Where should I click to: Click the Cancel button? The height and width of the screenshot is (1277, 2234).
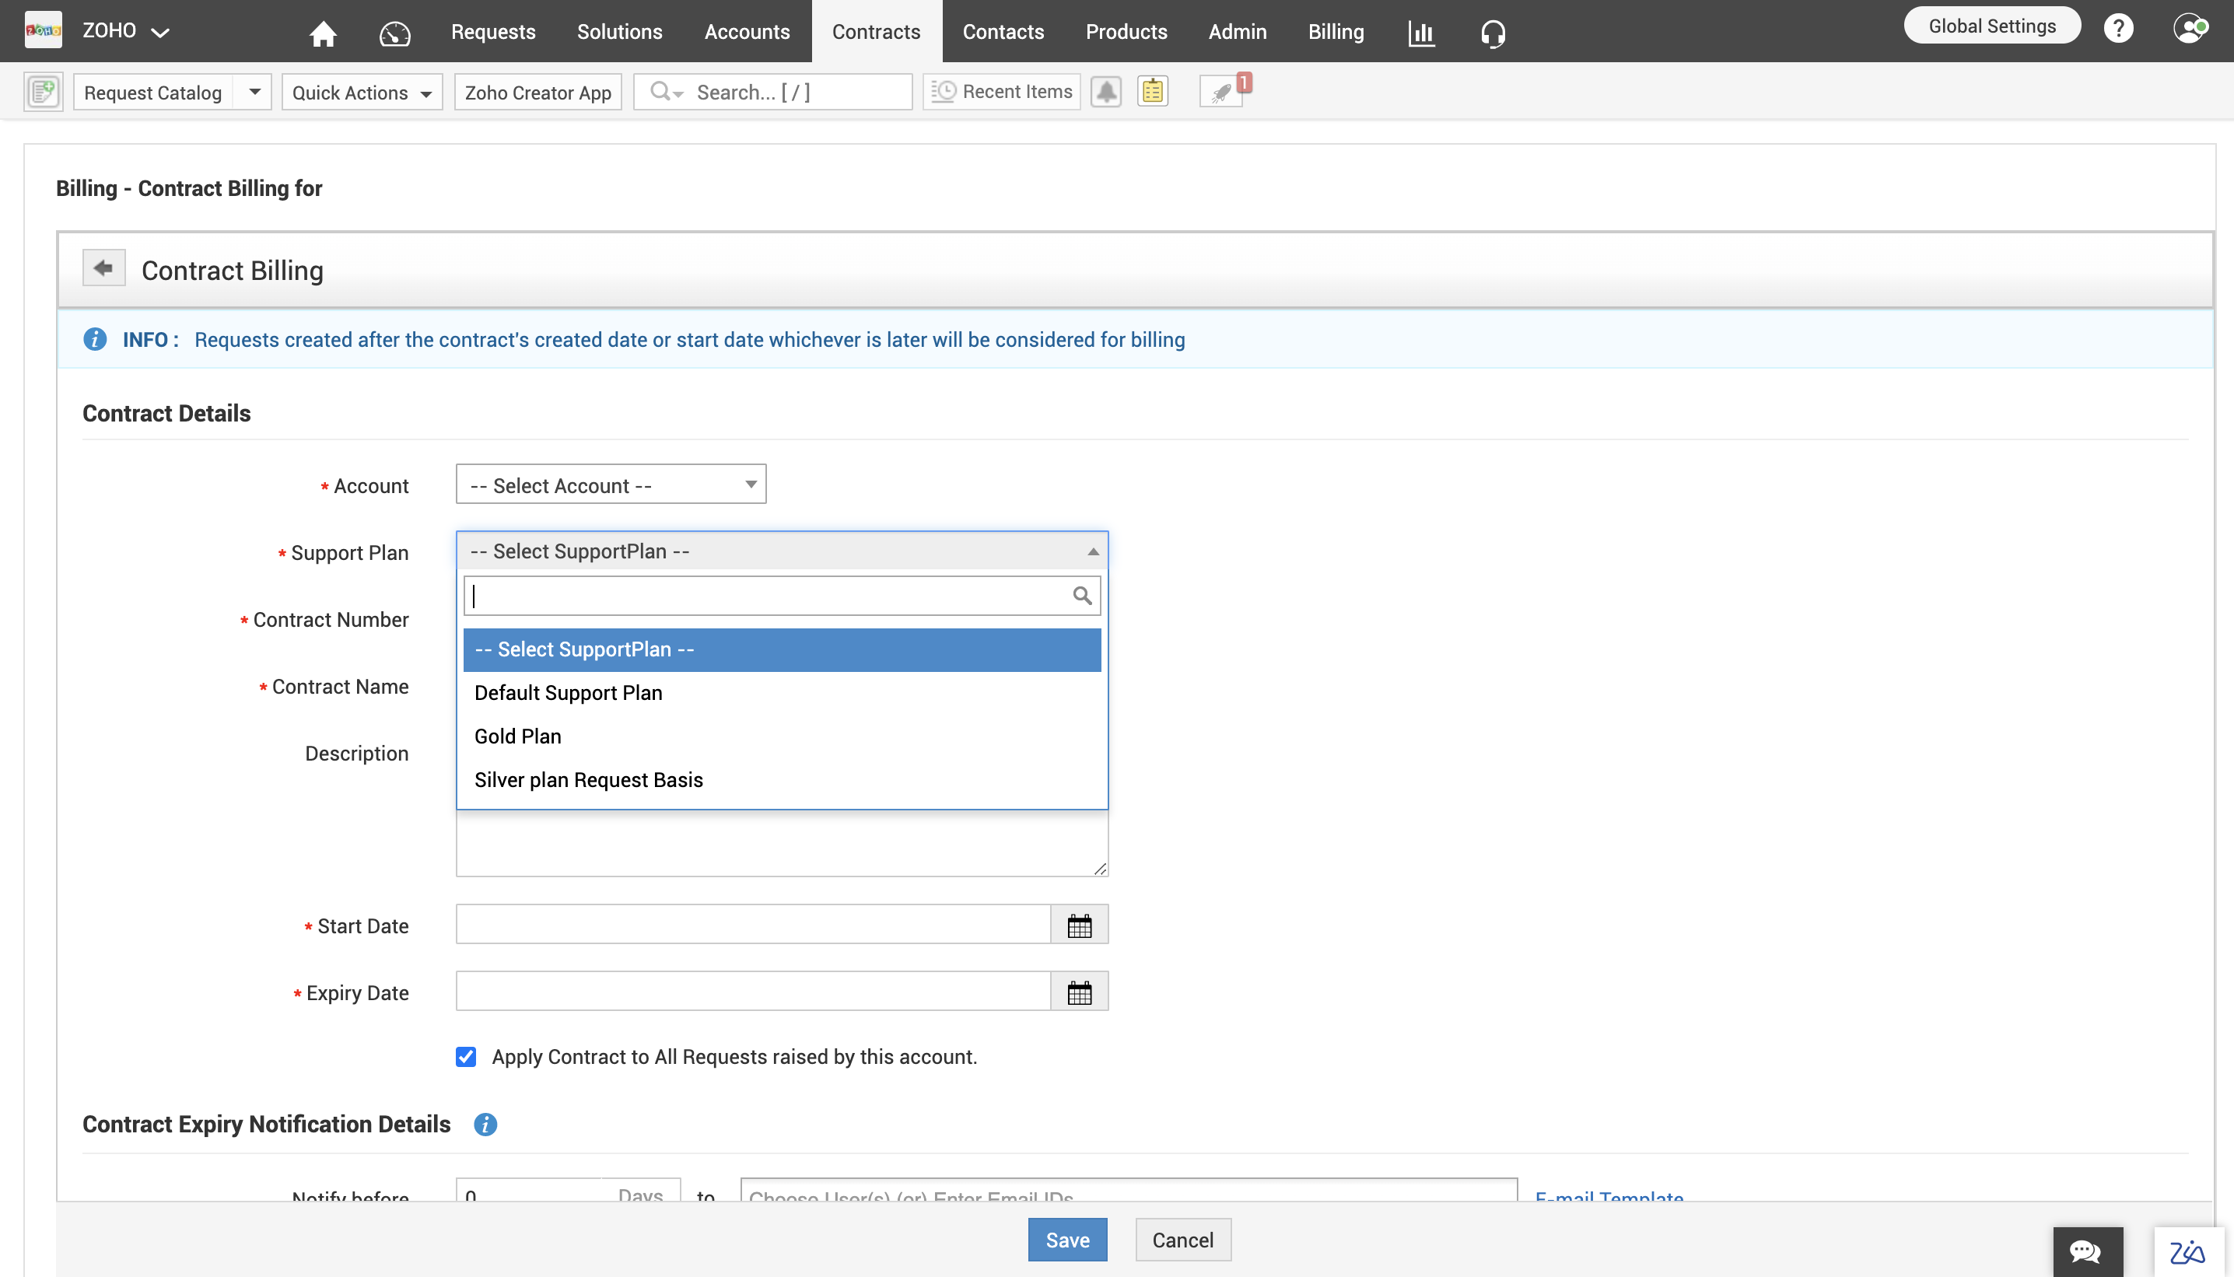click(x=1182, y=1240)
